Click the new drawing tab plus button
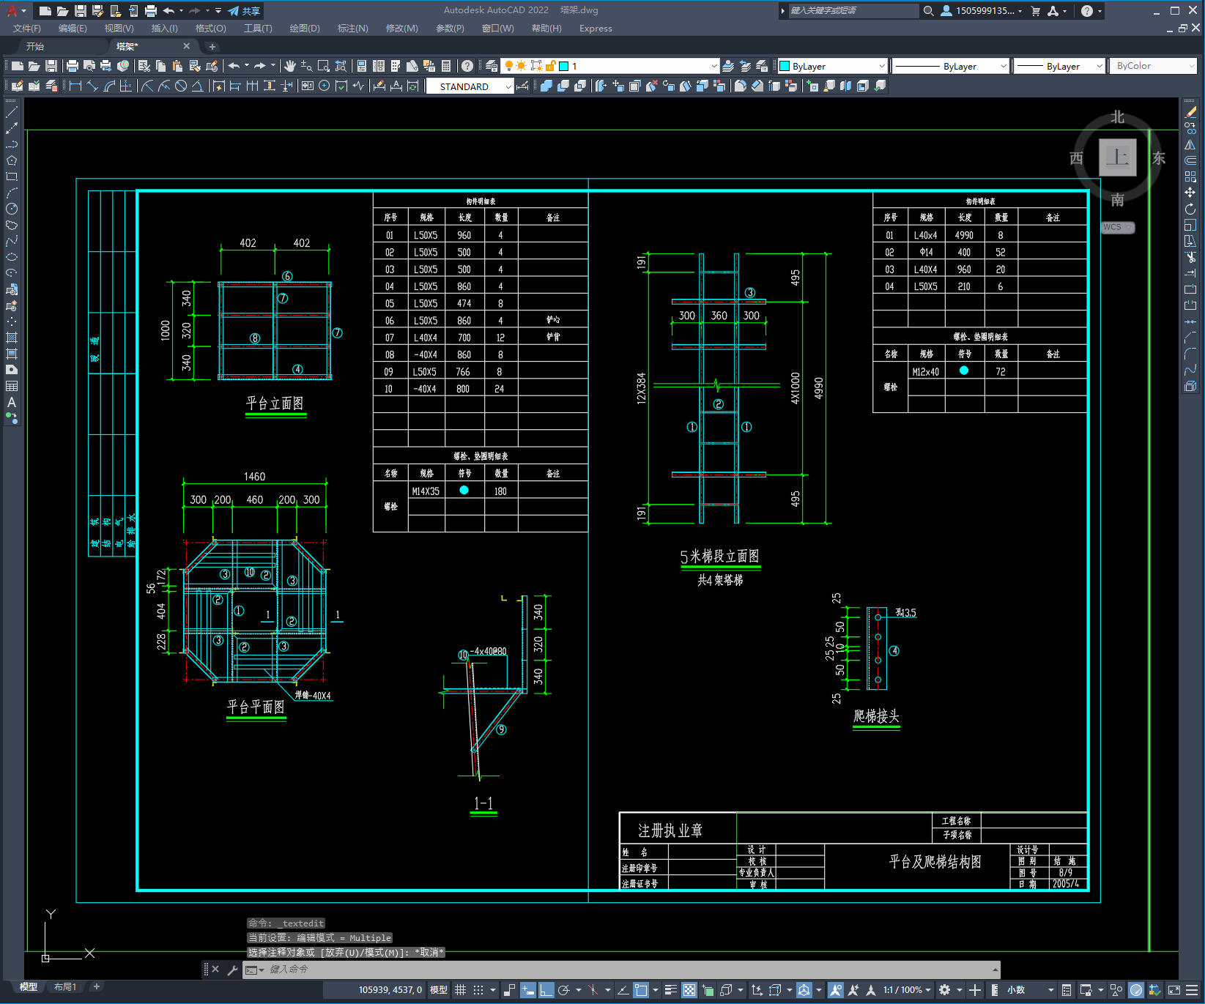The height and width of the screenshot is (1004, 1205). 212,46
